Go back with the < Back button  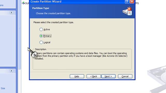tap(94, 76)
